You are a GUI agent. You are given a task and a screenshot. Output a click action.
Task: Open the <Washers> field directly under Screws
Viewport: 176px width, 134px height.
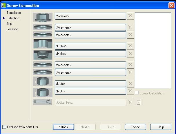click(x=90, y=27)
